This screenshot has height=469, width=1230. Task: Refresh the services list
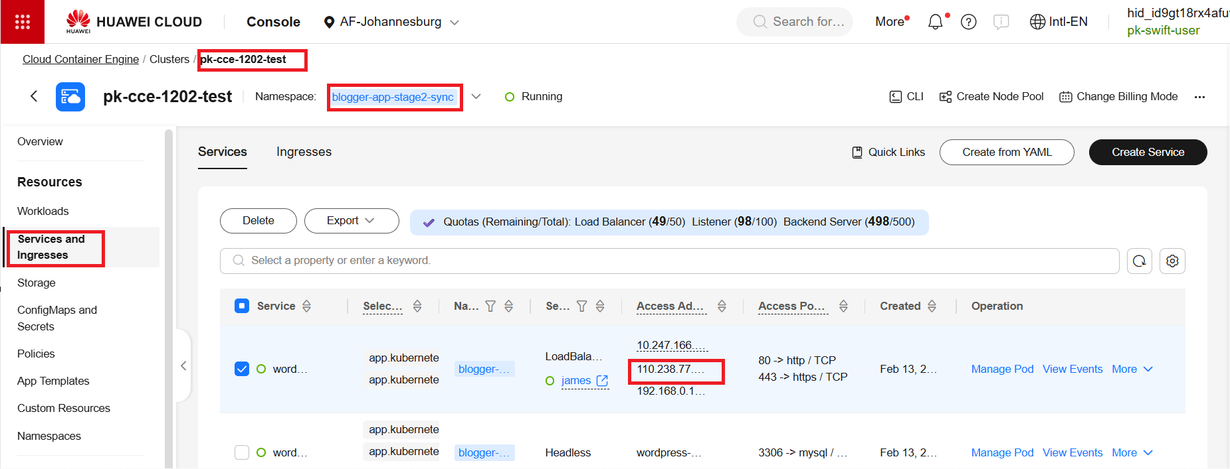click(x=1140, y=261)
